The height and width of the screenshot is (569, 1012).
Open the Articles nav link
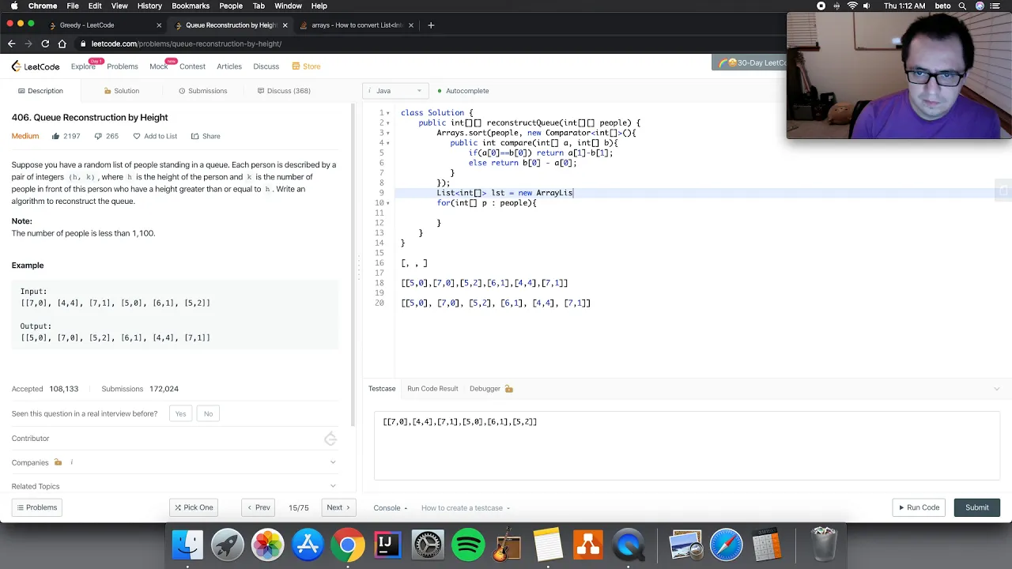click(229, 66)
